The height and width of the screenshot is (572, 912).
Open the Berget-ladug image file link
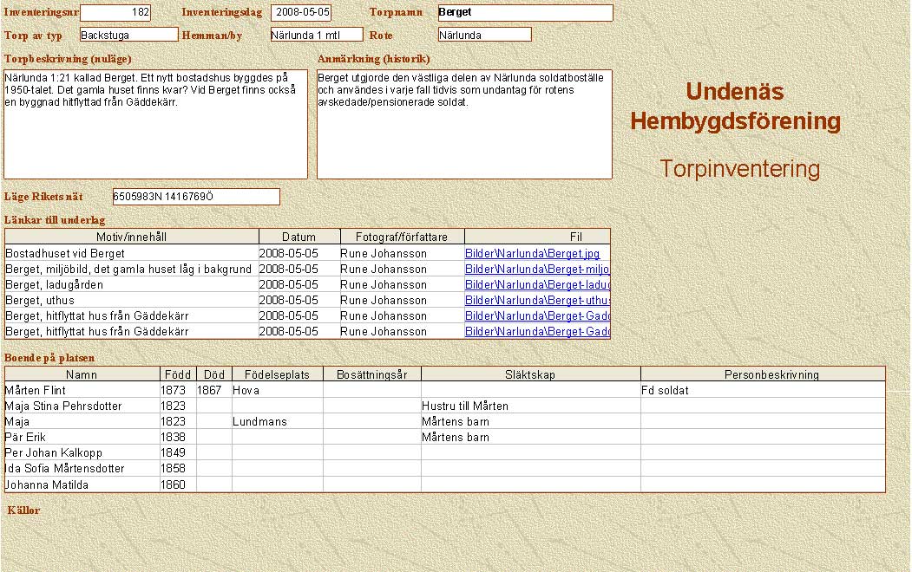click(x=537, y=285)
